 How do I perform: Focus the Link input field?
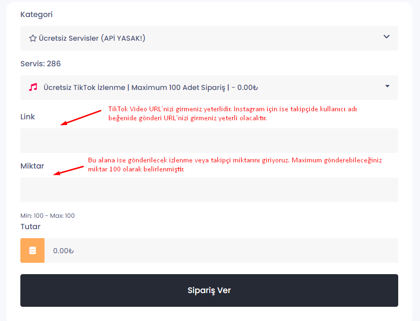click(209, 141)
